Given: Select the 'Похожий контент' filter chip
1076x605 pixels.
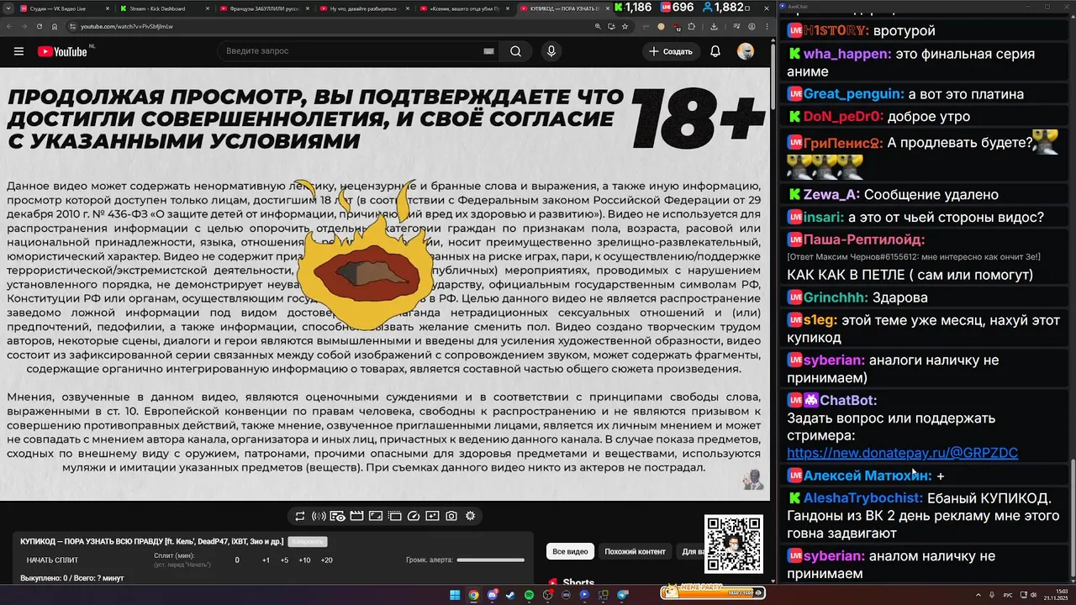Looking at the screenshot, I should point(635,551).
